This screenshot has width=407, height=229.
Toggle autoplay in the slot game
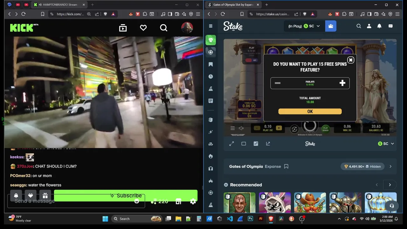(294, 129)
